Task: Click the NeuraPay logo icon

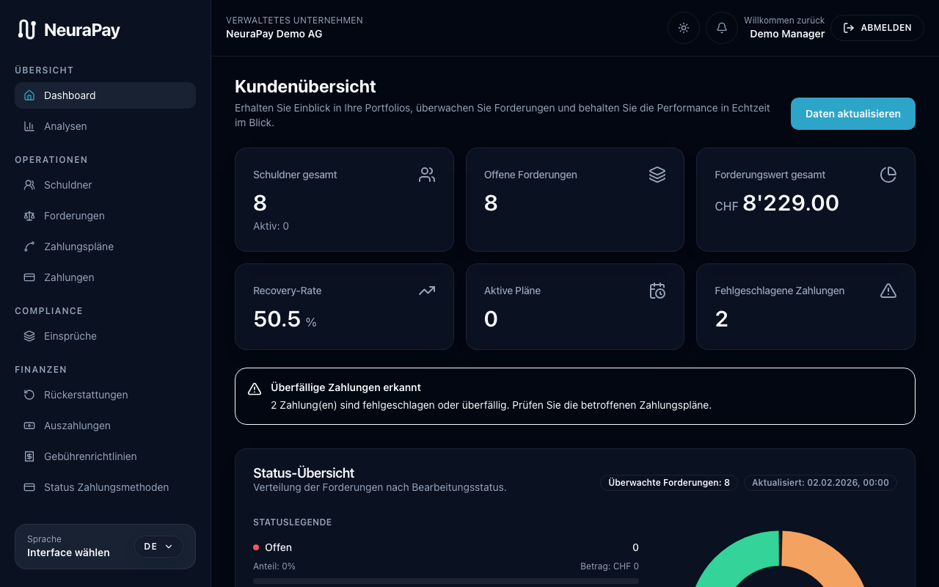Action: pyautogui.click(x=27, y=29)
